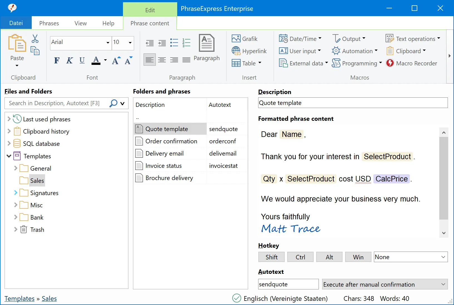Apply center text alignment
This screenshot has width=454, height=305.
(x=162, y=60)
